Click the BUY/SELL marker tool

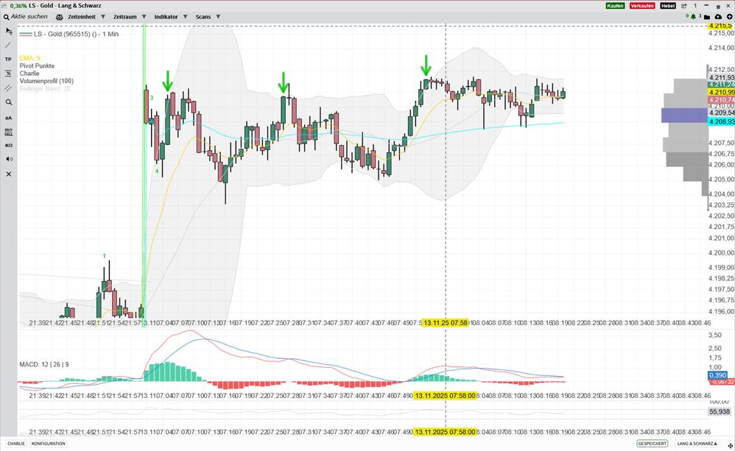8,132
